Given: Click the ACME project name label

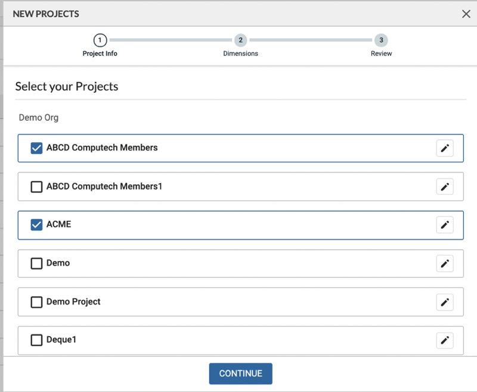Looking at the screenshot, I should [x=59, y=225].
